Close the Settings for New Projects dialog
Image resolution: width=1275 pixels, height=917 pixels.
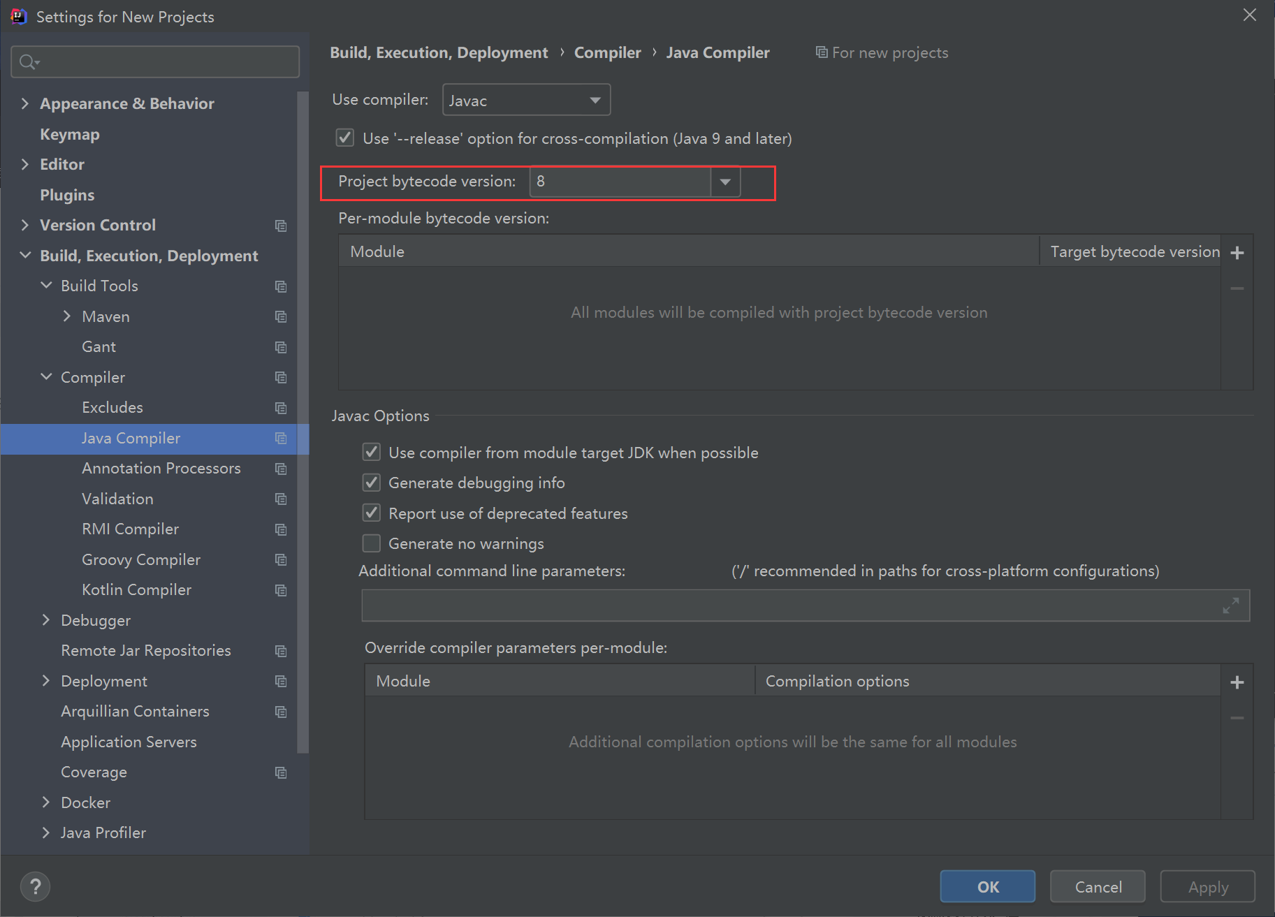[x=1250, y=15]
